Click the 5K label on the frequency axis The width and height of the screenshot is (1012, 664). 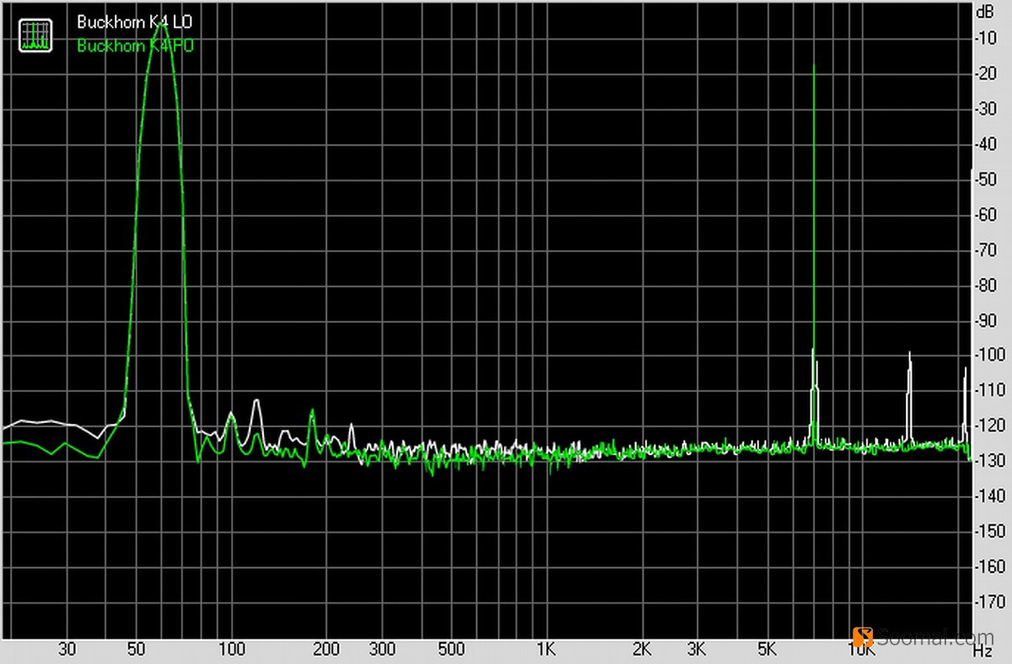pos(767,650)
